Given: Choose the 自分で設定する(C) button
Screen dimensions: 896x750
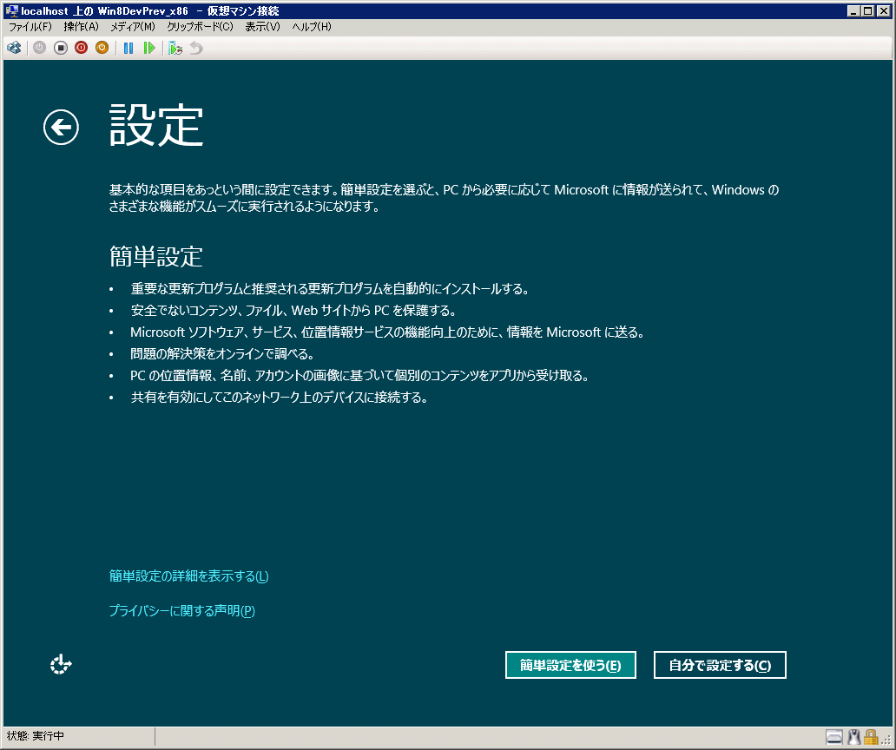Looking at the screenshot, I should (x=720, y=665).
